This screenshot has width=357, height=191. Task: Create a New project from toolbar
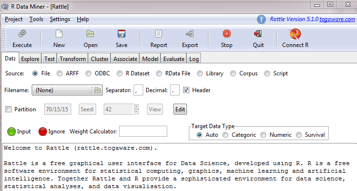point(59,34)
